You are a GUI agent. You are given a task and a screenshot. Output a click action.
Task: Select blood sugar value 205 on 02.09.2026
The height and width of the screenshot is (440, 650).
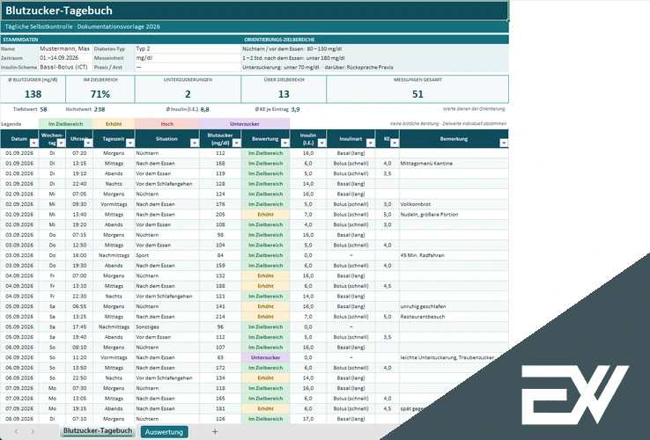220,215
